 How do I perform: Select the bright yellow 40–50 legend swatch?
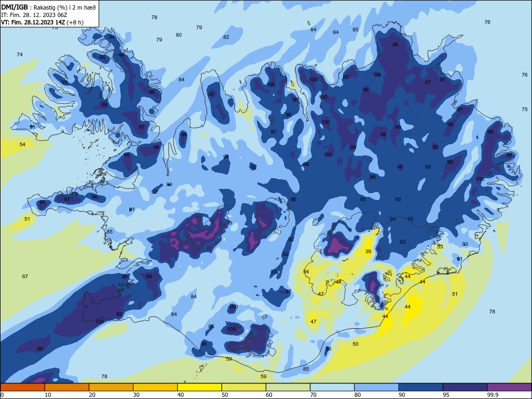pos(199,387)
